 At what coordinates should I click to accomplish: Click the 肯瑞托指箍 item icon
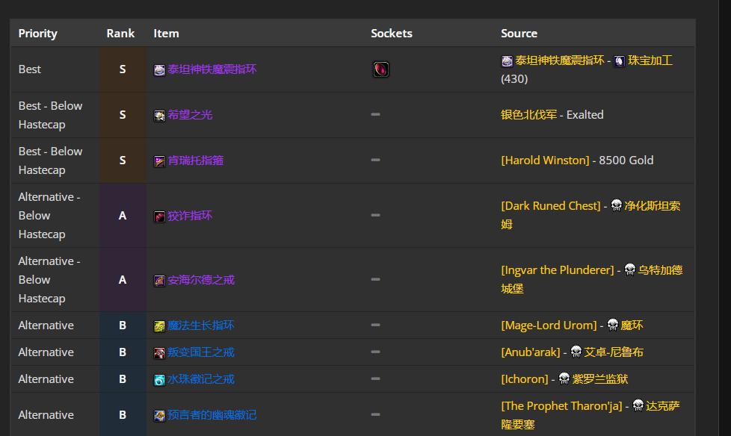pos(159,161)
